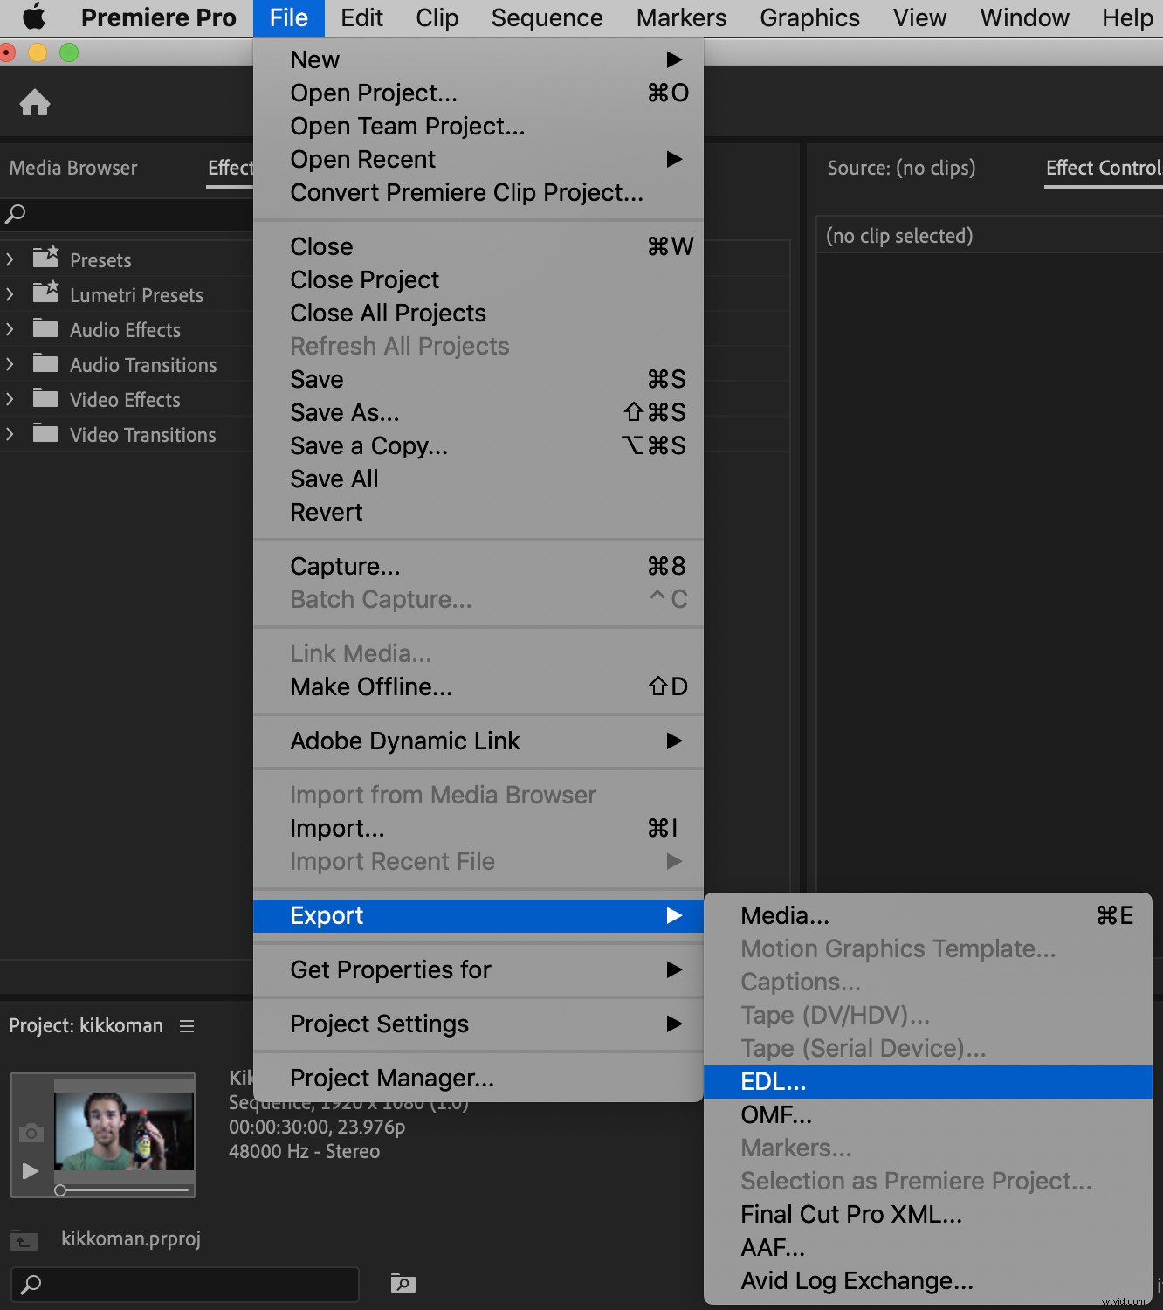Expand the Audio Transitions category
Viewport: 1163px width, 1310px height.
pos(10,364)
